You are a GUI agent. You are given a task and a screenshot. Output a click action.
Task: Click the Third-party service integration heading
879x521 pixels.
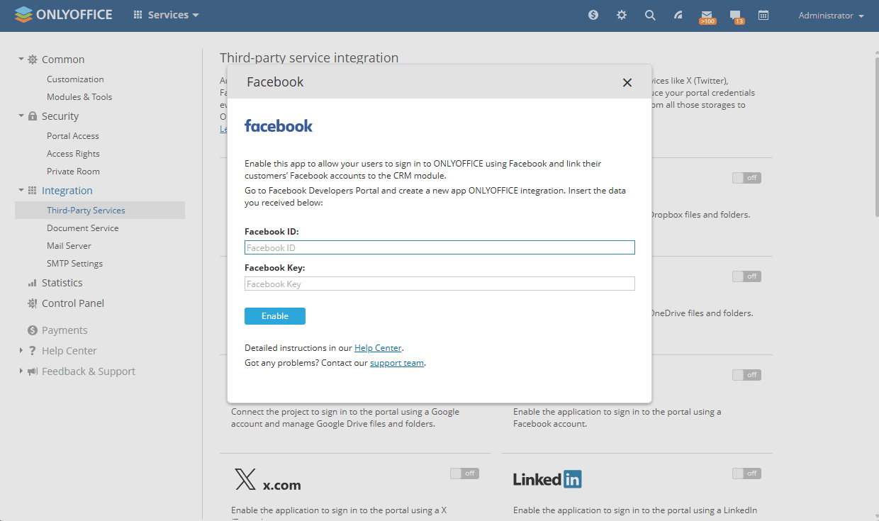coord(309,57)
